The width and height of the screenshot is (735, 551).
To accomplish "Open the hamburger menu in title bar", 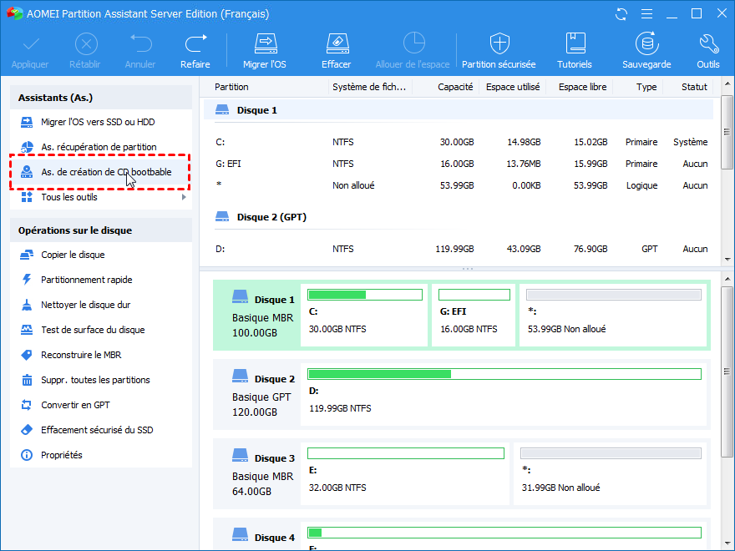I will pyautogui.click(x=646, y=14).
